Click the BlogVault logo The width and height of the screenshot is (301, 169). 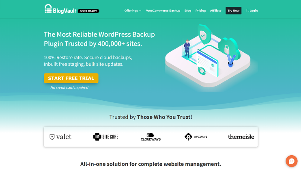pyautogui.click(x=60, y=9)
